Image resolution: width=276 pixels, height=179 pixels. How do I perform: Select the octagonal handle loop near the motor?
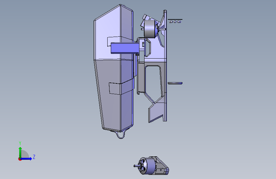point(147,48)
